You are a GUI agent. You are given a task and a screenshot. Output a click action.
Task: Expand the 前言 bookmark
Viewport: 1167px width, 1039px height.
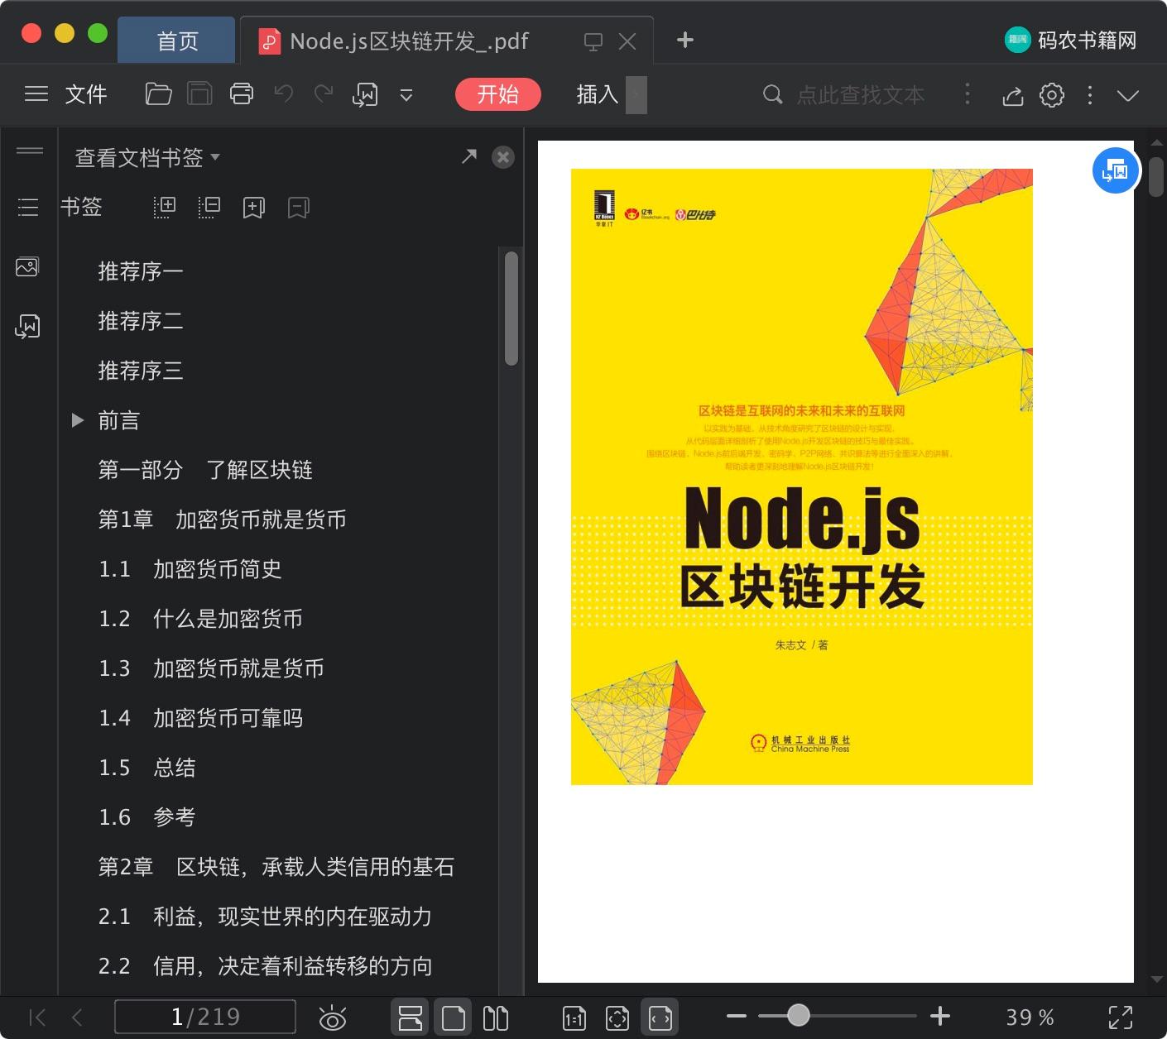[77, 420]
